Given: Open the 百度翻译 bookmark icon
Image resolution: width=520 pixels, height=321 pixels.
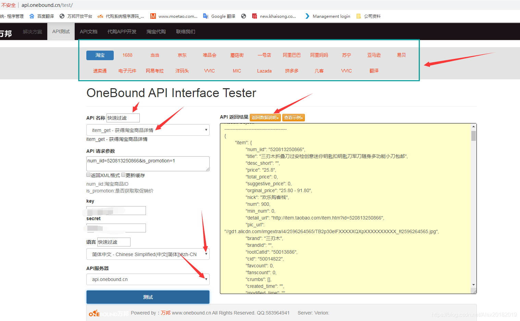Looking at the screenshot, I should pyautogui.click(x=32, y=16).
